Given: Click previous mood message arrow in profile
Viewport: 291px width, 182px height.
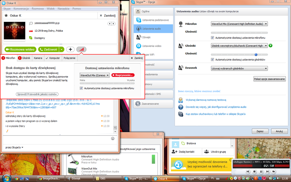Looking at the screenshot, I should tap(110, 24).
